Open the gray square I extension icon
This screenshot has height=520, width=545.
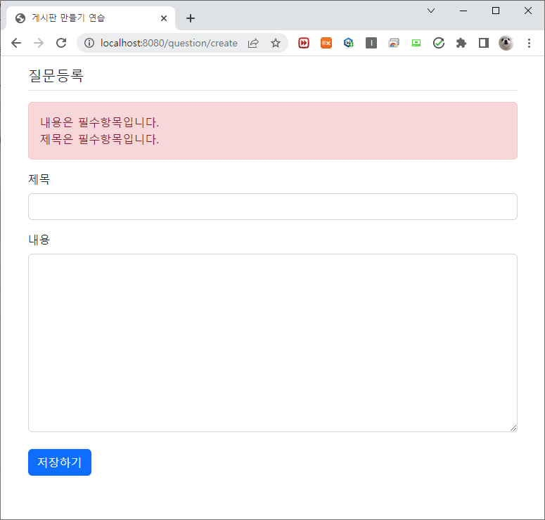(x=371, y=43)
